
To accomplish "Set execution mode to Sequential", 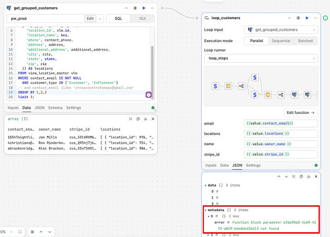I will (x=281, y=41).
